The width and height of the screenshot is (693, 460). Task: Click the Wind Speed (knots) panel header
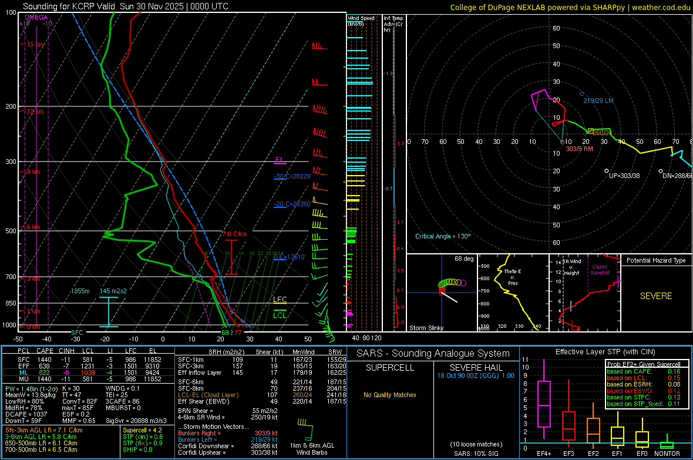click(x=361, y=21)
